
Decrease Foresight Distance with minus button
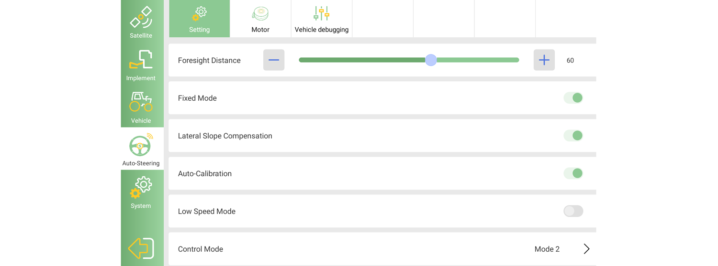tap(274, 60)
